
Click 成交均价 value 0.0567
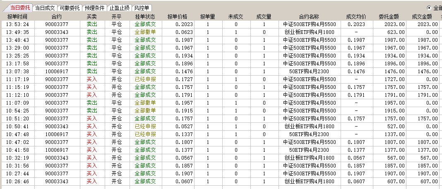tap(356, 158)
